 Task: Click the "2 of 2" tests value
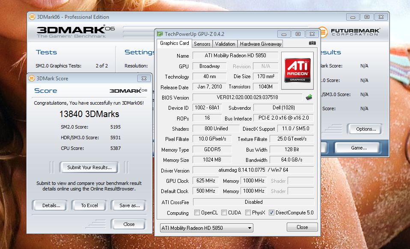coord(102,66)
